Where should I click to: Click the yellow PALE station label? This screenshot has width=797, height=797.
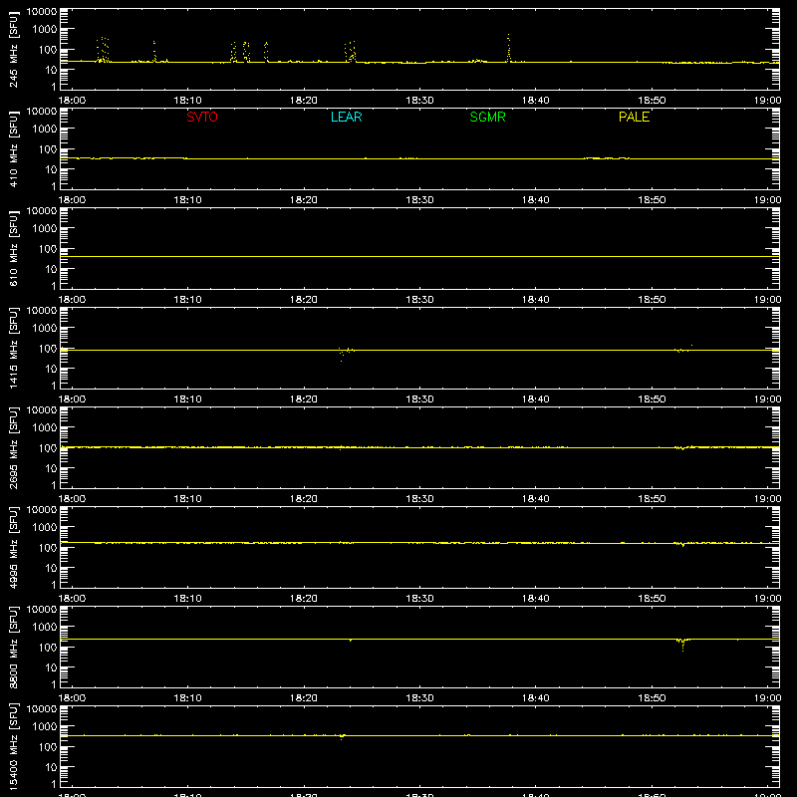[634, 117]
